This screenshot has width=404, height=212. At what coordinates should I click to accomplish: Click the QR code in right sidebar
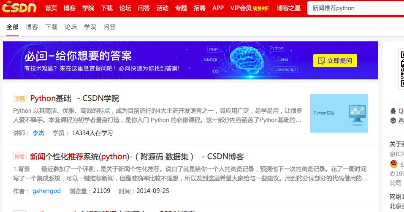pos(402,68)
